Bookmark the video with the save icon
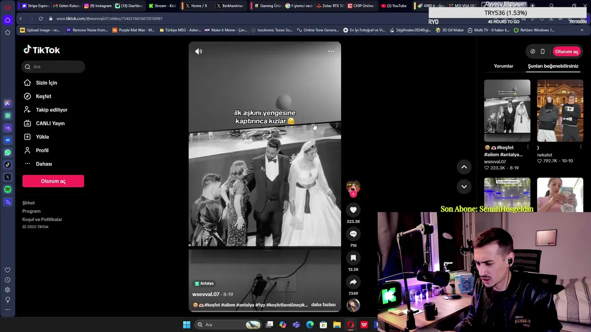This screenshot has width=591, height=332. point(353,258)
